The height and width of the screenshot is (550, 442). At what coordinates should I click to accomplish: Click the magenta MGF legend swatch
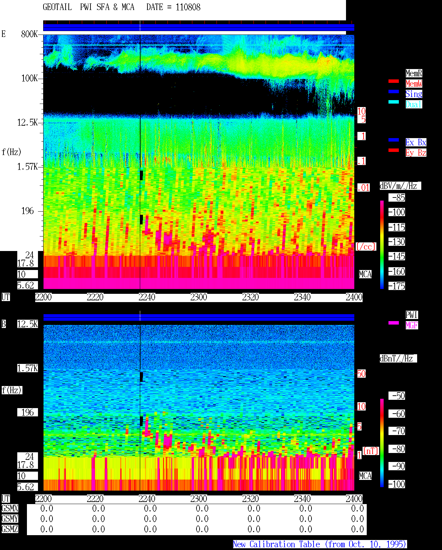(x=394, y=323)
